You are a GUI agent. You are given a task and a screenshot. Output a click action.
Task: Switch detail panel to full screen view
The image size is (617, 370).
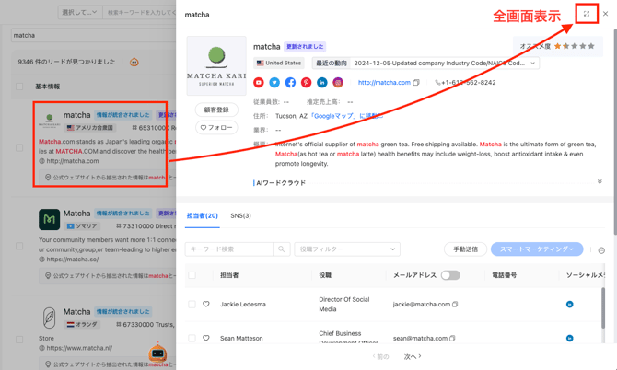[x=587, y=14]
